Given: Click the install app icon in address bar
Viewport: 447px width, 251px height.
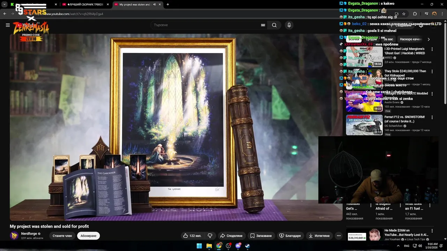Looking at the screenshot, I should coord(396,14).
